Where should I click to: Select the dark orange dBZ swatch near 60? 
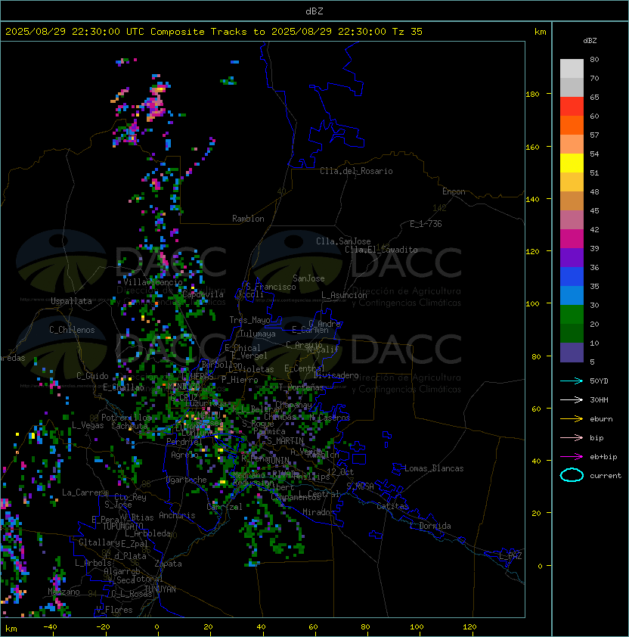point(572,125)
